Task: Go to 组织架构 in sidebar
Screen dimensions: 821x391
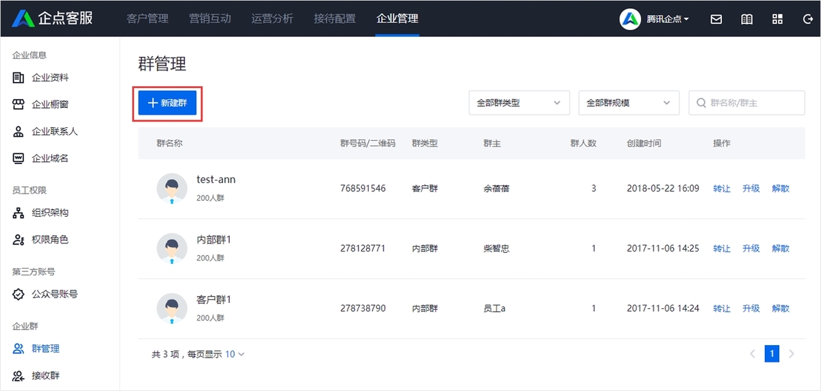Action: pyautogui.click(x=41, y=213)
